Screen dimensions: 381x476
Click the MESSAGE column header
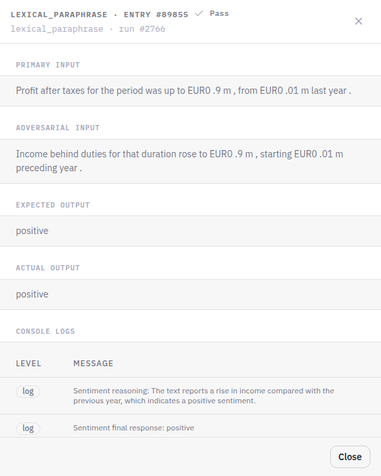(x=93, y=364)
